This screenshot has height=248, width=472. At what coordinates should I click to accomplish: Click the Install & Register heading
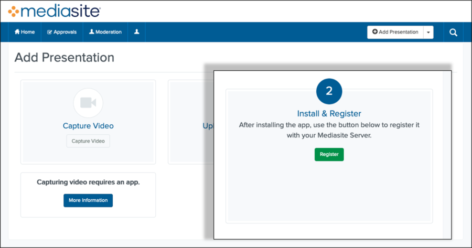pos(329,113)
